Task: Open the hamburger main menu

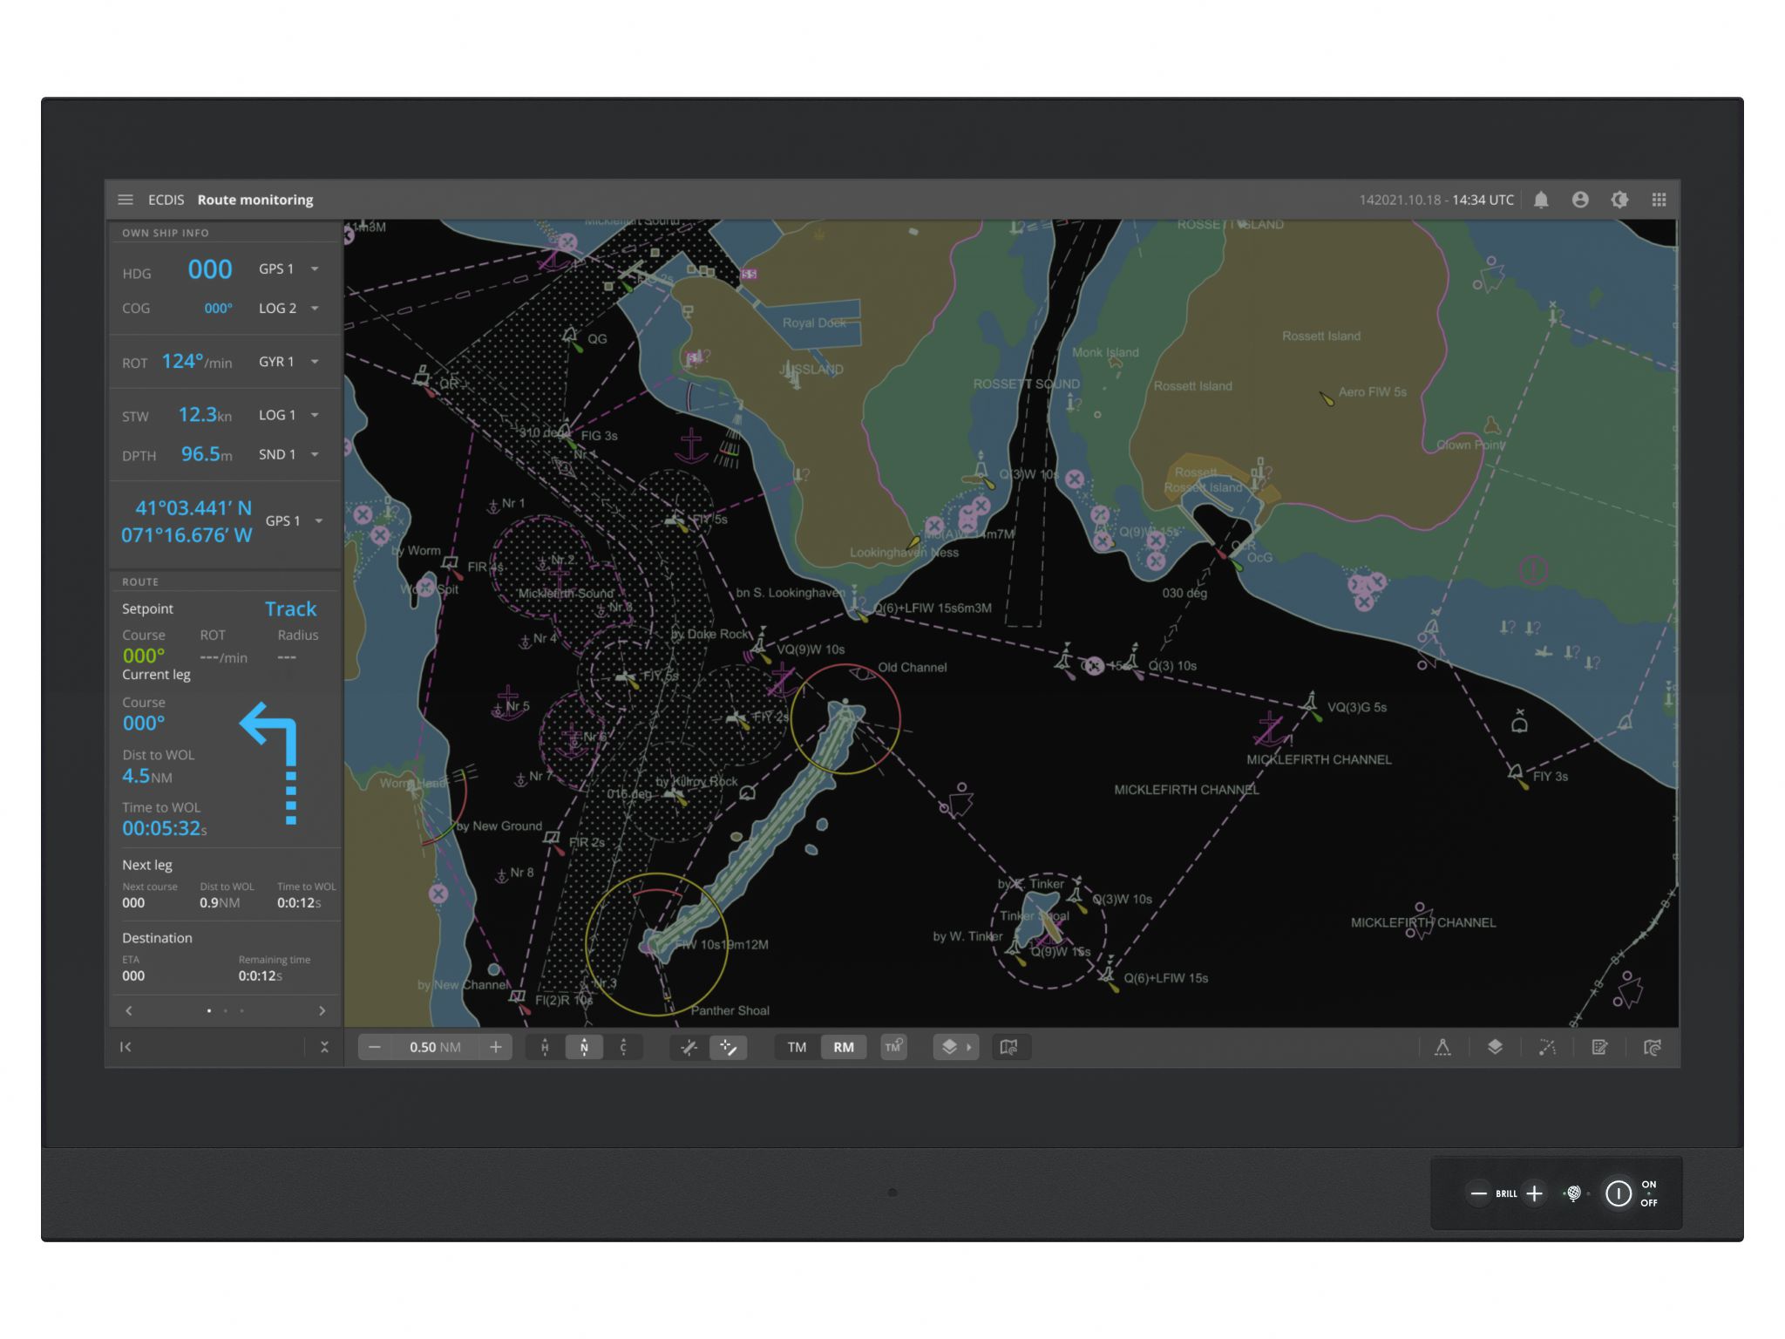Action: (126, 200)
